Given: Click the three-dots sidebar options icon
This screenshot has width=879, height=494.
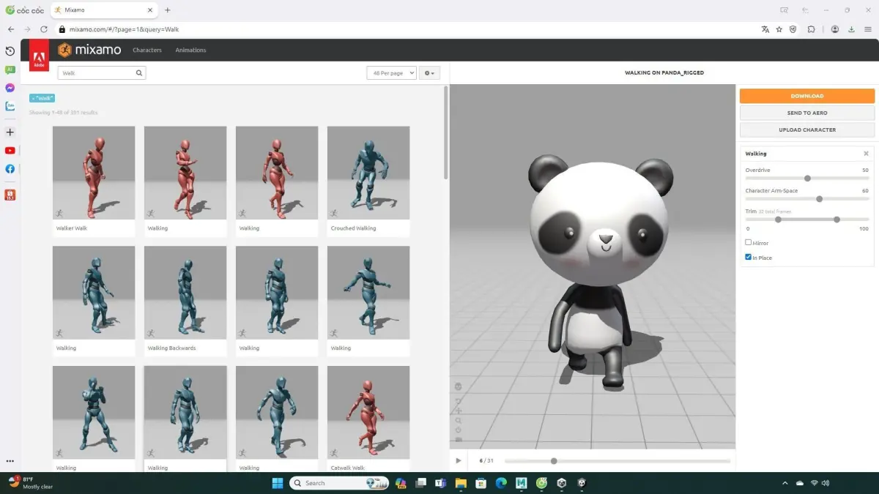Looking at the screenshot, I should [10, 461].
